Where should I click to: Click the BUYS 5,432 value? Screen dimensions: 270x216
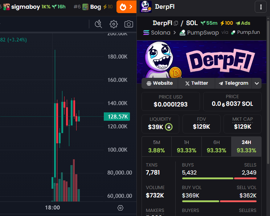click(189, 172)
